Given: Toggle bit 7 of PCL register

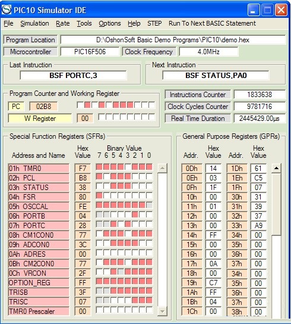Looking at the screenshot, I should [99, 176].
